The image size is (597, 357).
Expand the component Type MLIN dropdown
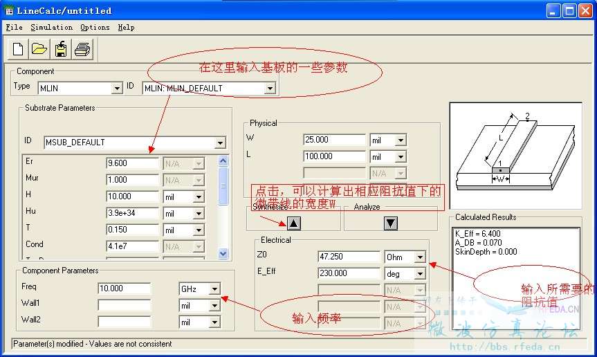pyautogui.click(x=117, y=89)
